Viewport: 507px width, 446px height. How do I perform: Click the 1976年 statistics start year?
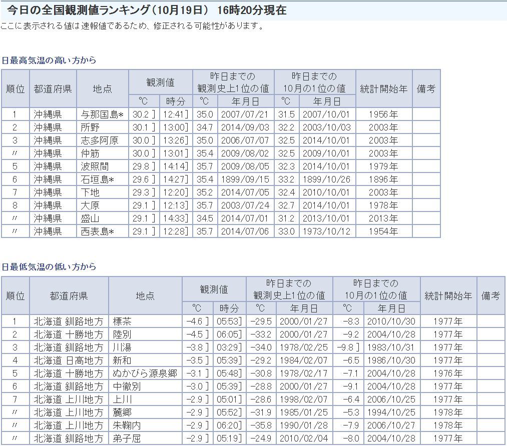point(448,373)
